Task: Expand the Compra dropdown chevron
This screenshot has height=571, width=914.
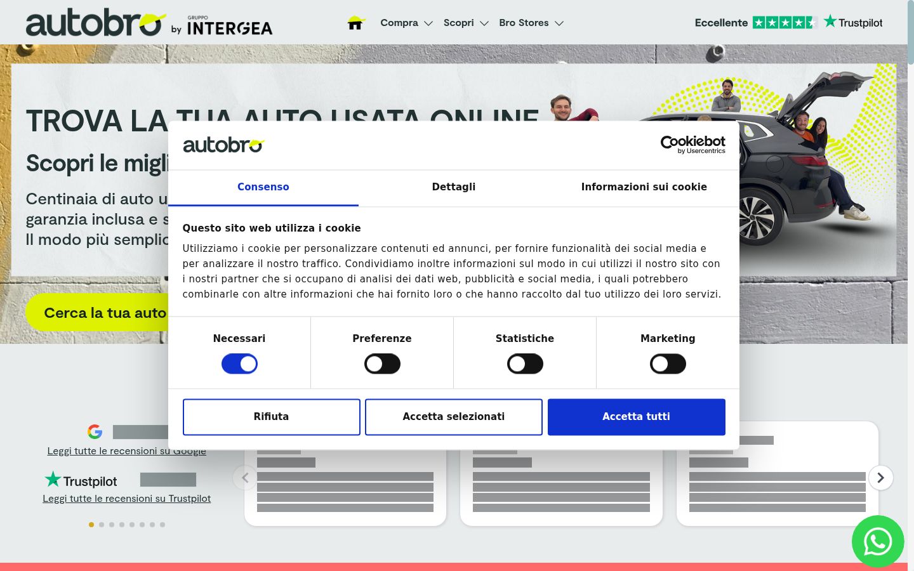Action: (428, 23)
